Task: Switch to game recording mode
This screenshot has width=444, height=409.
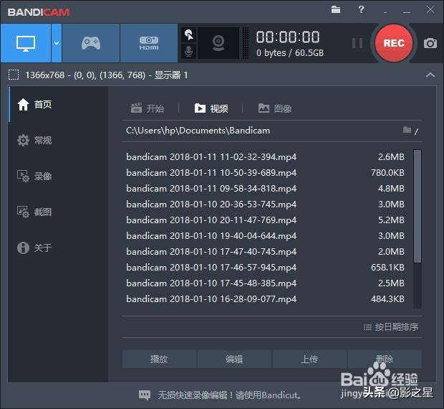Action: pos(91,43)
